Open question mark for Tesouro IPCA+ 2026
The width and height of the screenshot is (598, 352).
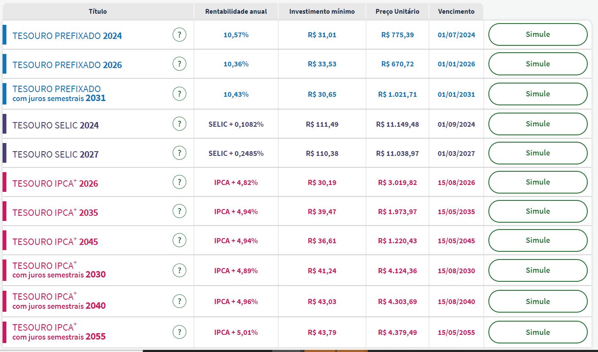[x=179, y=182]
